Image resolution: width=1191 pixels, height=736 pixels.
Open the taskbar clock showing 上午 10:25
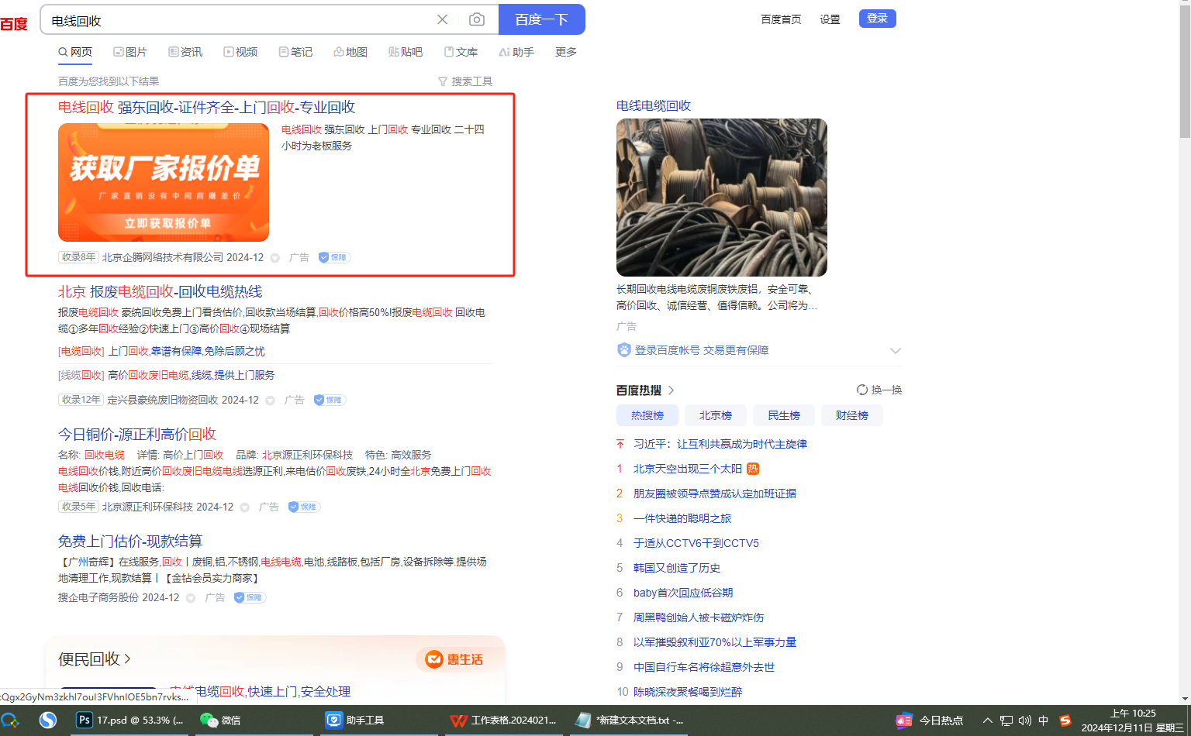(1133, 721)
